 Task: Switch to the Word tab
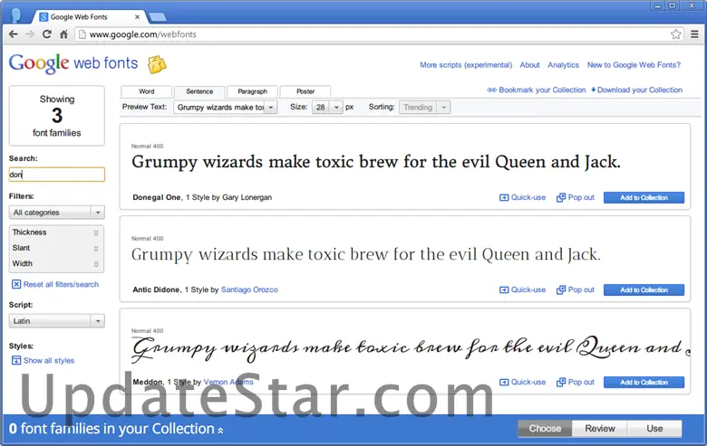click(x=147, y=91)
